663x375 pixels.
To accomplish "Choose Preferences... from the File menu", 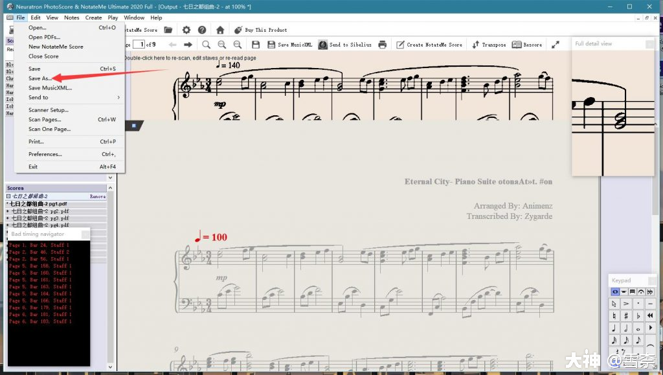I will point(45,154).
